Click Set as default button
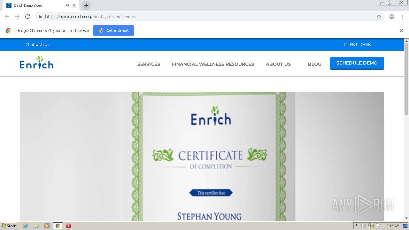Viewport: 409px width, 230px height. coord(113,30)
